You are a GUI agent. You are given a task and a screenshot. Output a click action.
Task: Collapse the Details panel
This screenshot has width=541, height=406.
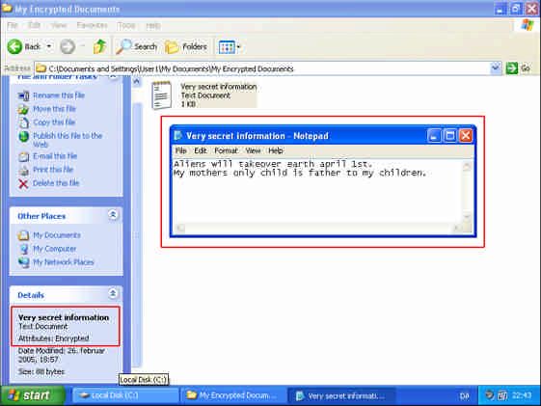click(x=113, y=294)
